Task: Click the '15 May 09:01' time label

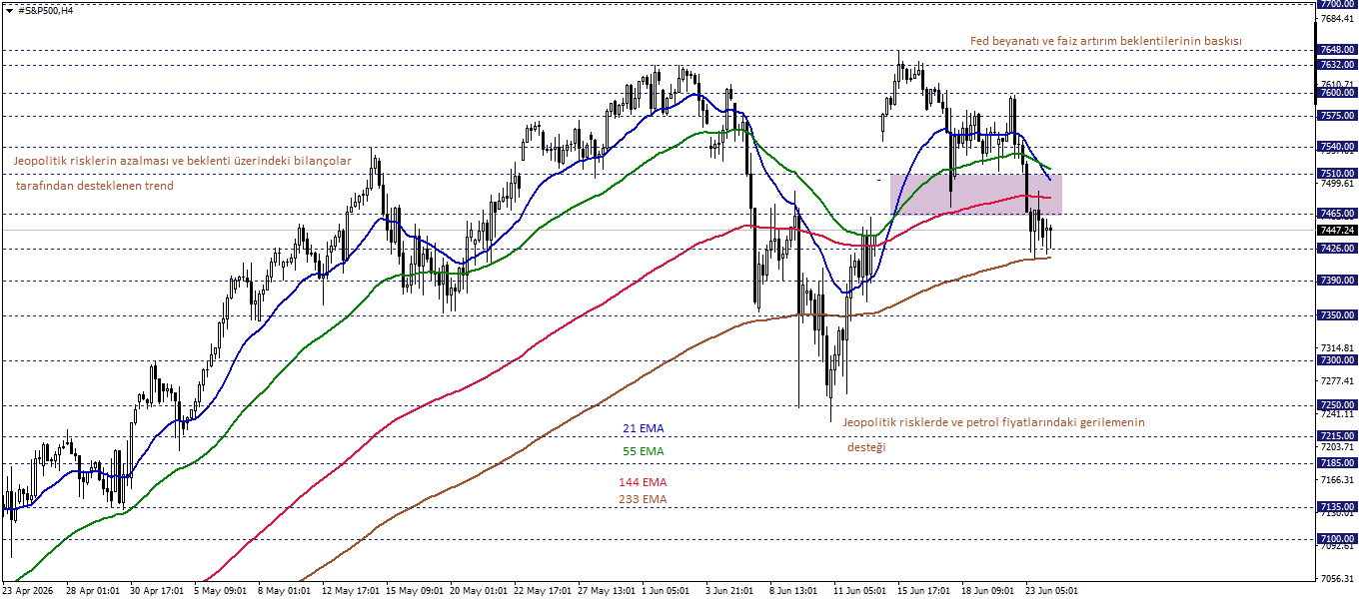Action: click(413, 591)
